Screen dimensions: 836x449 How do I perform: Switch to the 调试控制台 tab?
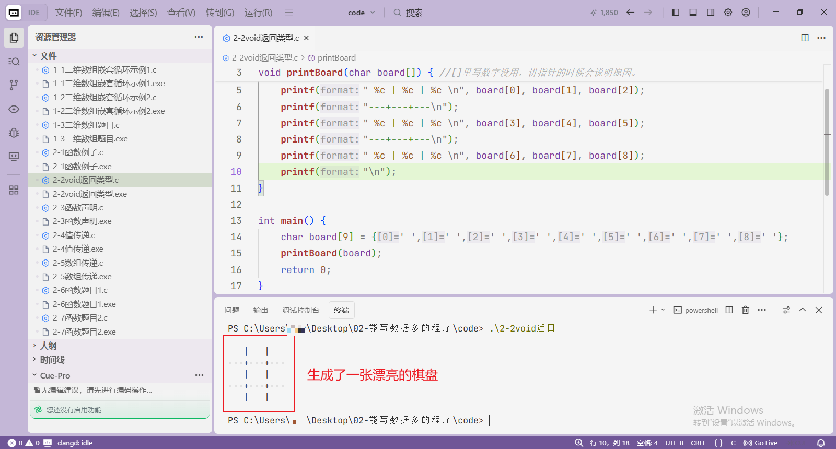[300, 310]
